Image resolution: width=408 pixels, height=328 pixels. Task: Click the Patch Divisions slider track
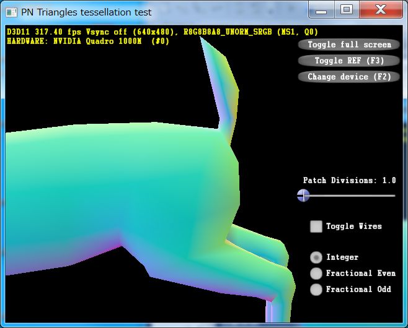click(x=349, y=196)
